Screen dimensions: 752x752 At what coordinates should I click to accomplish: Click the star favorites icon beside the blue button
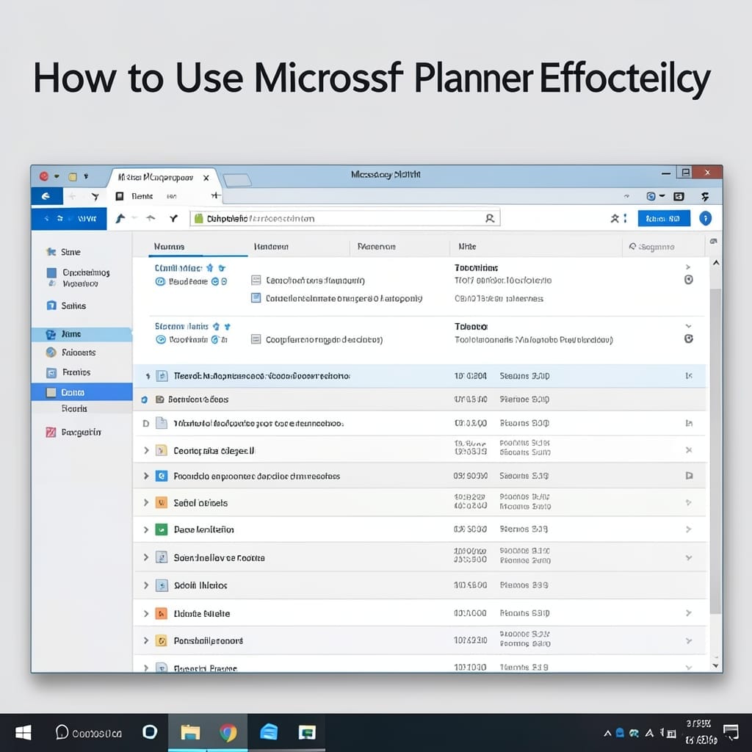(615, 219)
